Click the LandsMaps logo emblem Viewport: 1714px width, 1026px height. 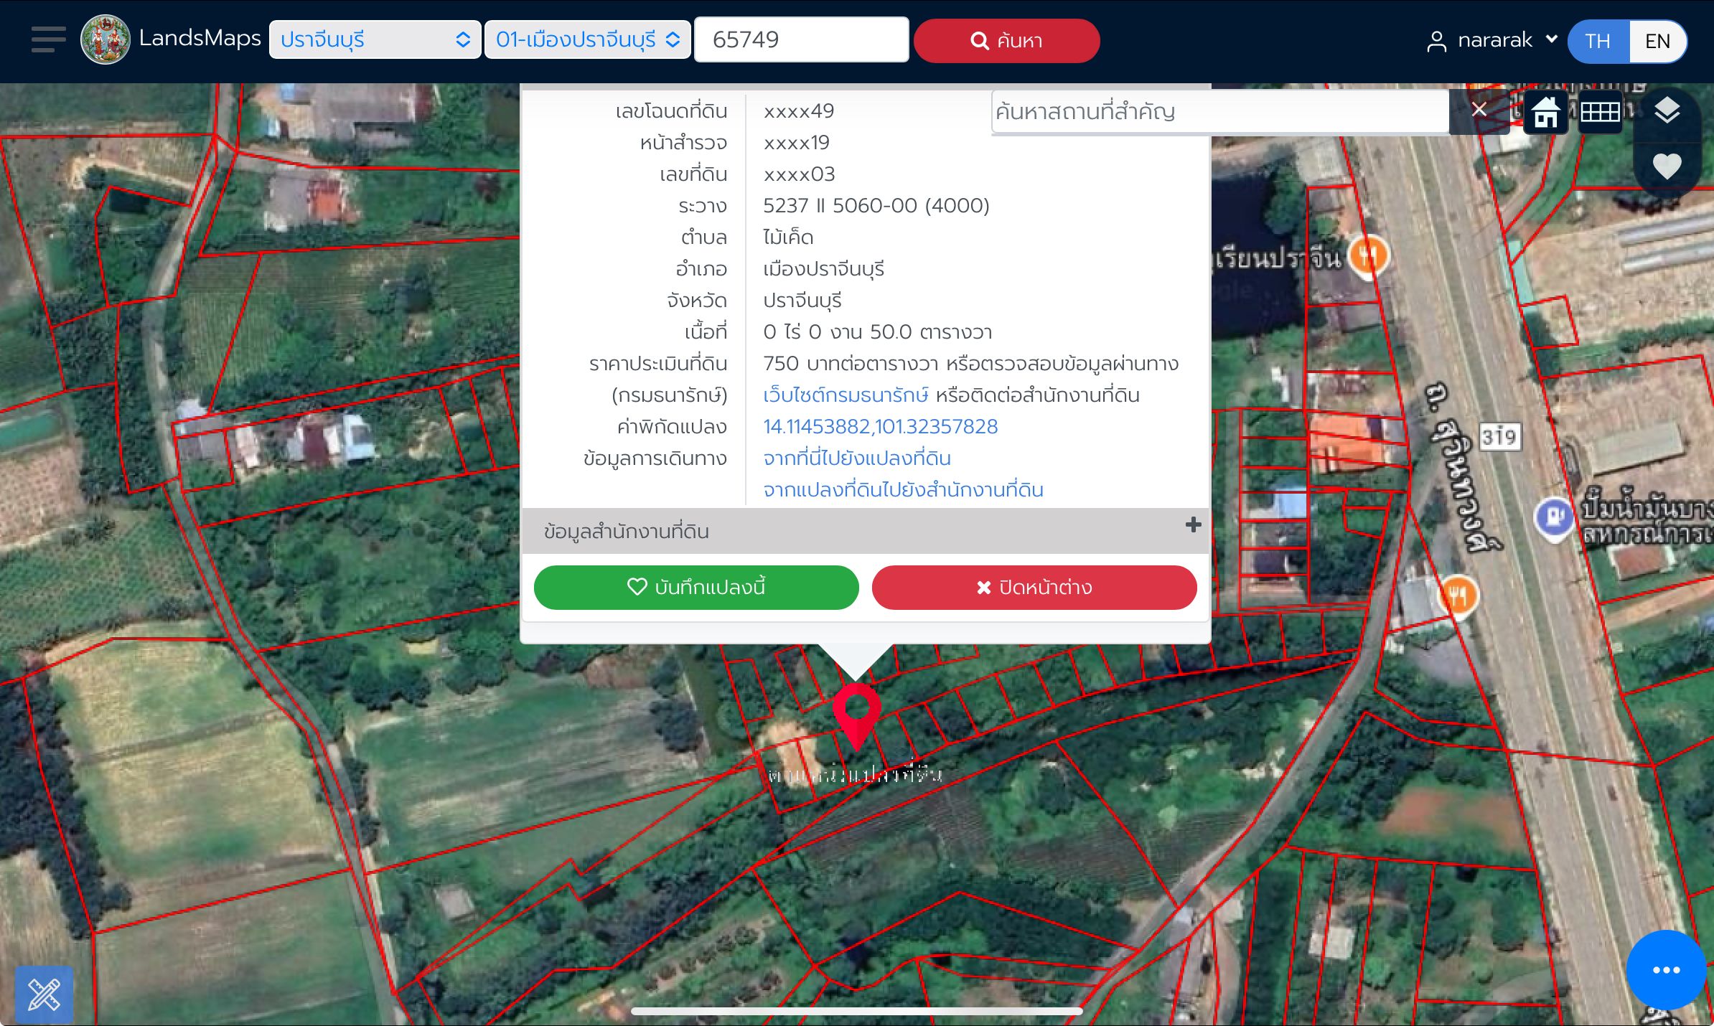click(106, 39)
